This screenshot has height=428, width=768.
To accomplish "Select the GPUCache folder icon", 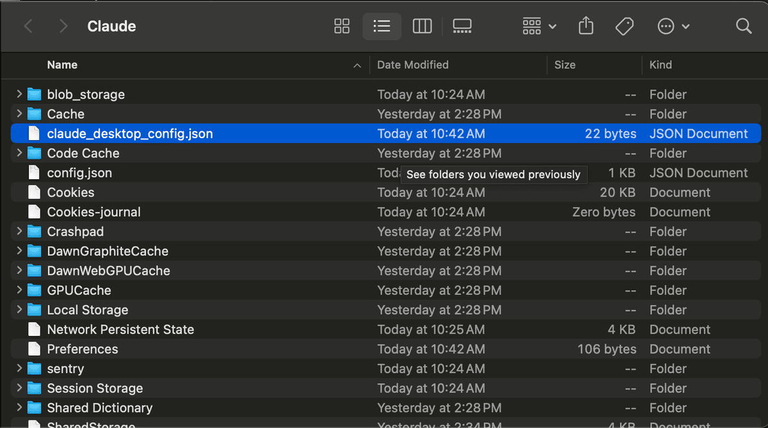I will pyautogui.click(x=34, y=290).
